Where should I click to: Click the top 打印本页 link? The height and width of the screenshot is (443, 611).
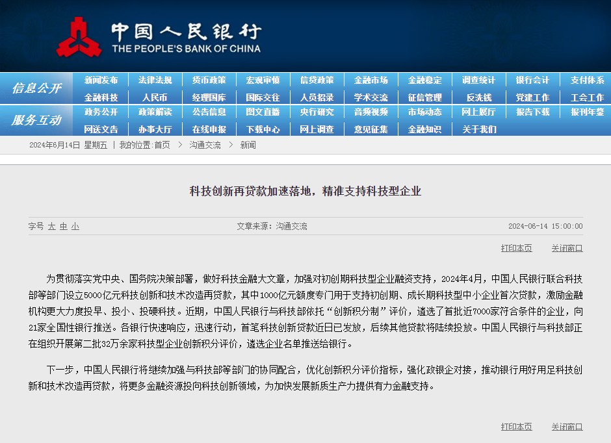pyautogui.click(x=516, y=248)
